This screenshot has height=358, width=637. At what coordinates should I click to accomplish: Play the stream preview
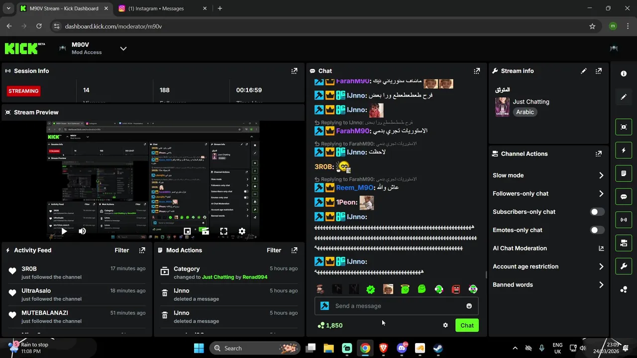click(64, 231)
